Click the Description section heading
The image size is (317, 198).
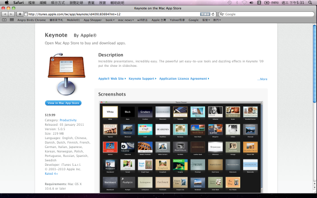(x=110, y=55)
